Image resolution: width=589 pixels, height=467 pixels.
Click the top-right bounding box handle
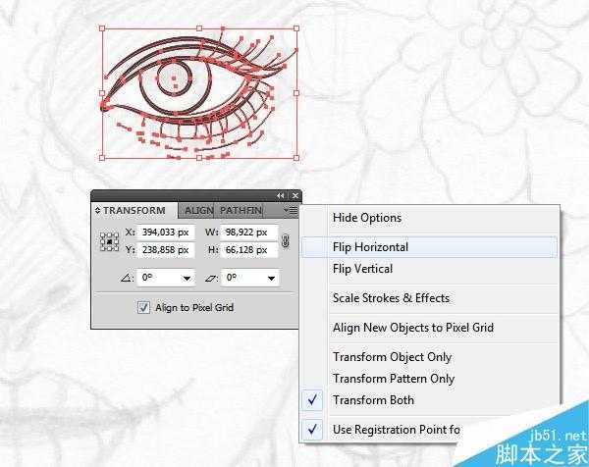click(296, 28)
